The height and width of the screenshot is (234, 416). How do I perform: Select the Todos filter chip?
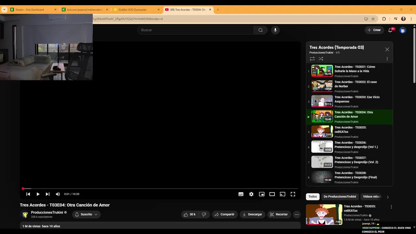(x=313, y=197)
